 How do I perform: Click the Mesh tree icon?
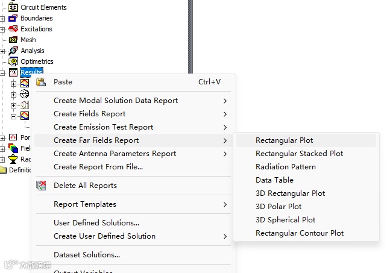(x=13, y=40)
